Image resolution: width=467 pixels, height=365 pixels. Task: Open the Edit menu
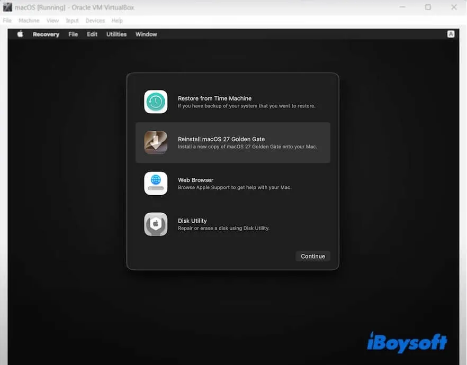(92, 34)
